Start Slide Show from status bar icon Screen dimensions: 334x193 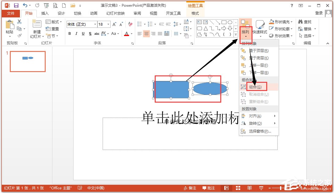pyautogui.click(x=261, y=188)
